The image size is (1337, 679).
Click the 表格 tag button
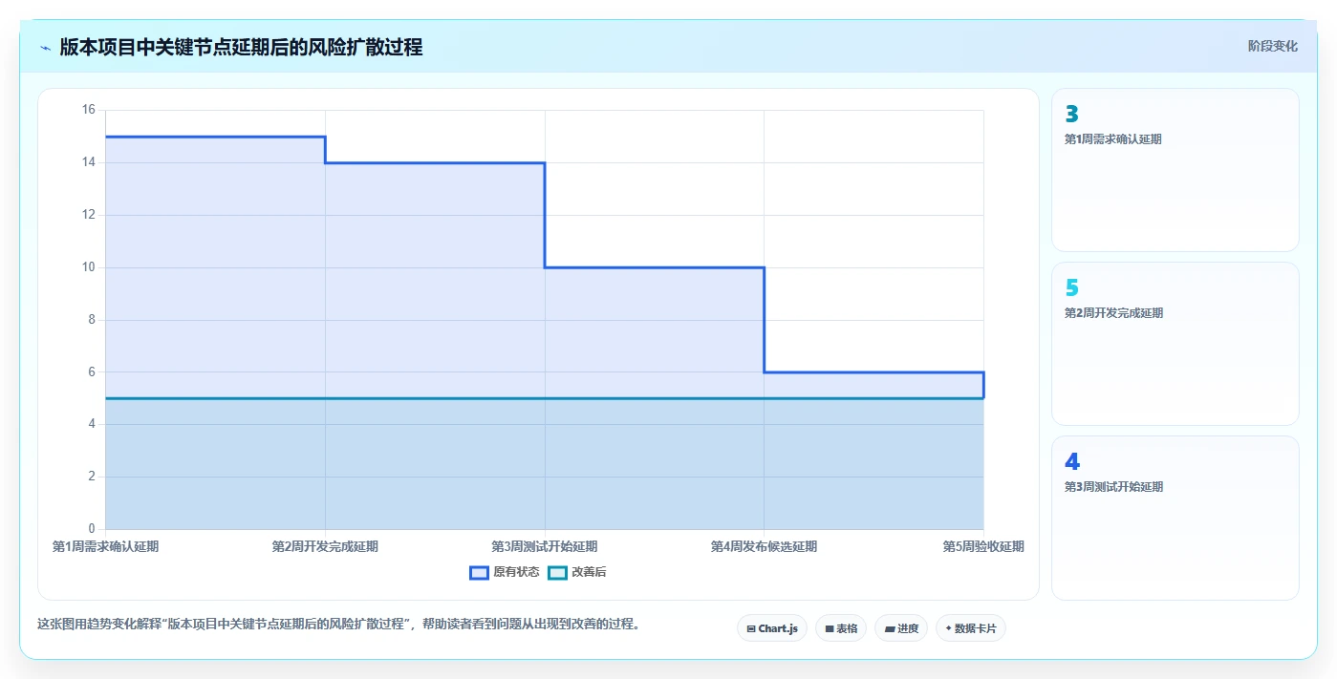click(x=841, y=628)
